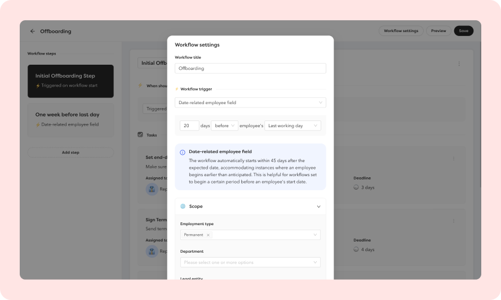Click the Preview button
501x300 pixels.
(x=438, y=31)
